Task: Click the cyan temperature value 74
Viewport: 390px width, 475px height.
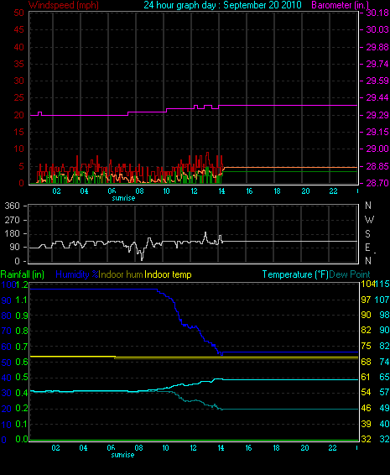Action: click(x=384, y=362)
